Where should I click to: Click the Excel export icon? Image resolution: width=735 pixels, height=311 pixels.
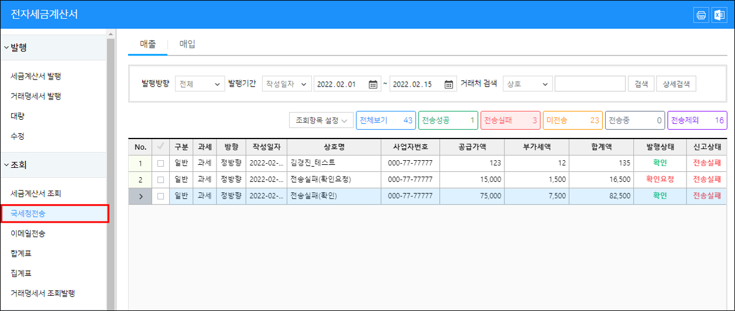pyautogui.click(x=718, y=15)
